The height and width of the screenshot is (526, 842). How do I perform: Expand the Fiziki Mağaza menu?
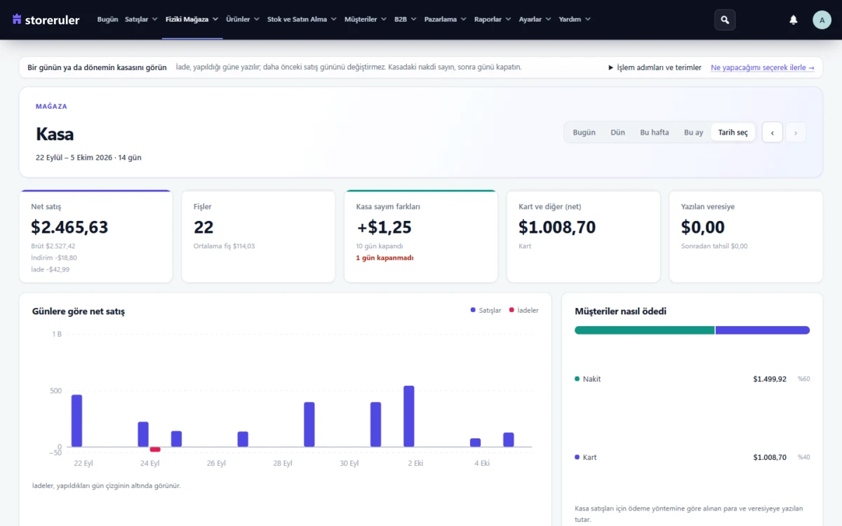pos(192,20)
